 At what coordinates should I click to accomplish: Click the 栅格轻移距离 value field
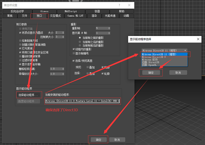(56, 69)
